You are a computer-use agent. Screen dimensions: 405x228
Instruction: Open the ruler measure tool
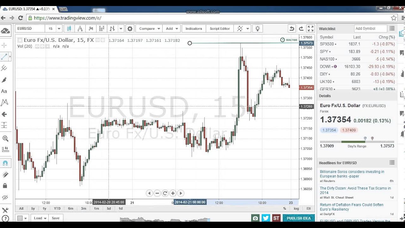pos(5,149)
